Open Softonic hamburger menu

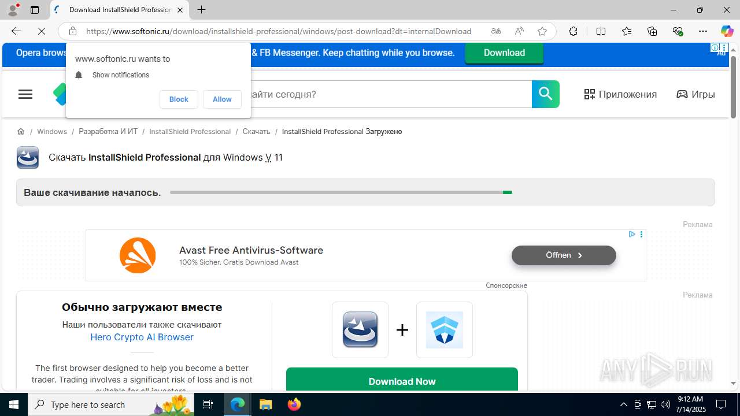(x=25, y=94)
